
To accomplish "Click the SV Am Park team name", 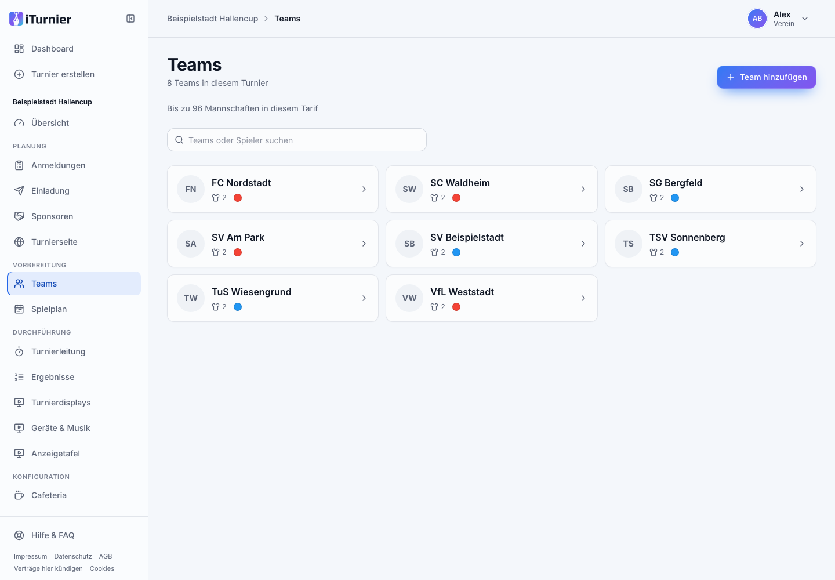I will click(x=238, y=237).
